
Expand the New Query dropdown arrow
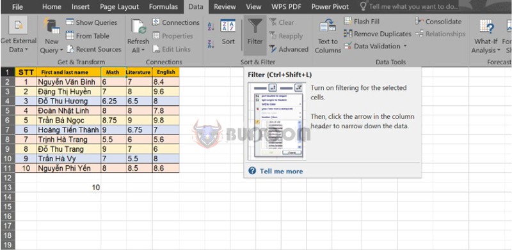(x=61, y=50)
